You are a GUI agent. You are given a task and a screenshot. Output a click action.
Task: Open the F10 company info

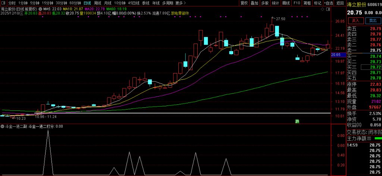coord(297,3)
